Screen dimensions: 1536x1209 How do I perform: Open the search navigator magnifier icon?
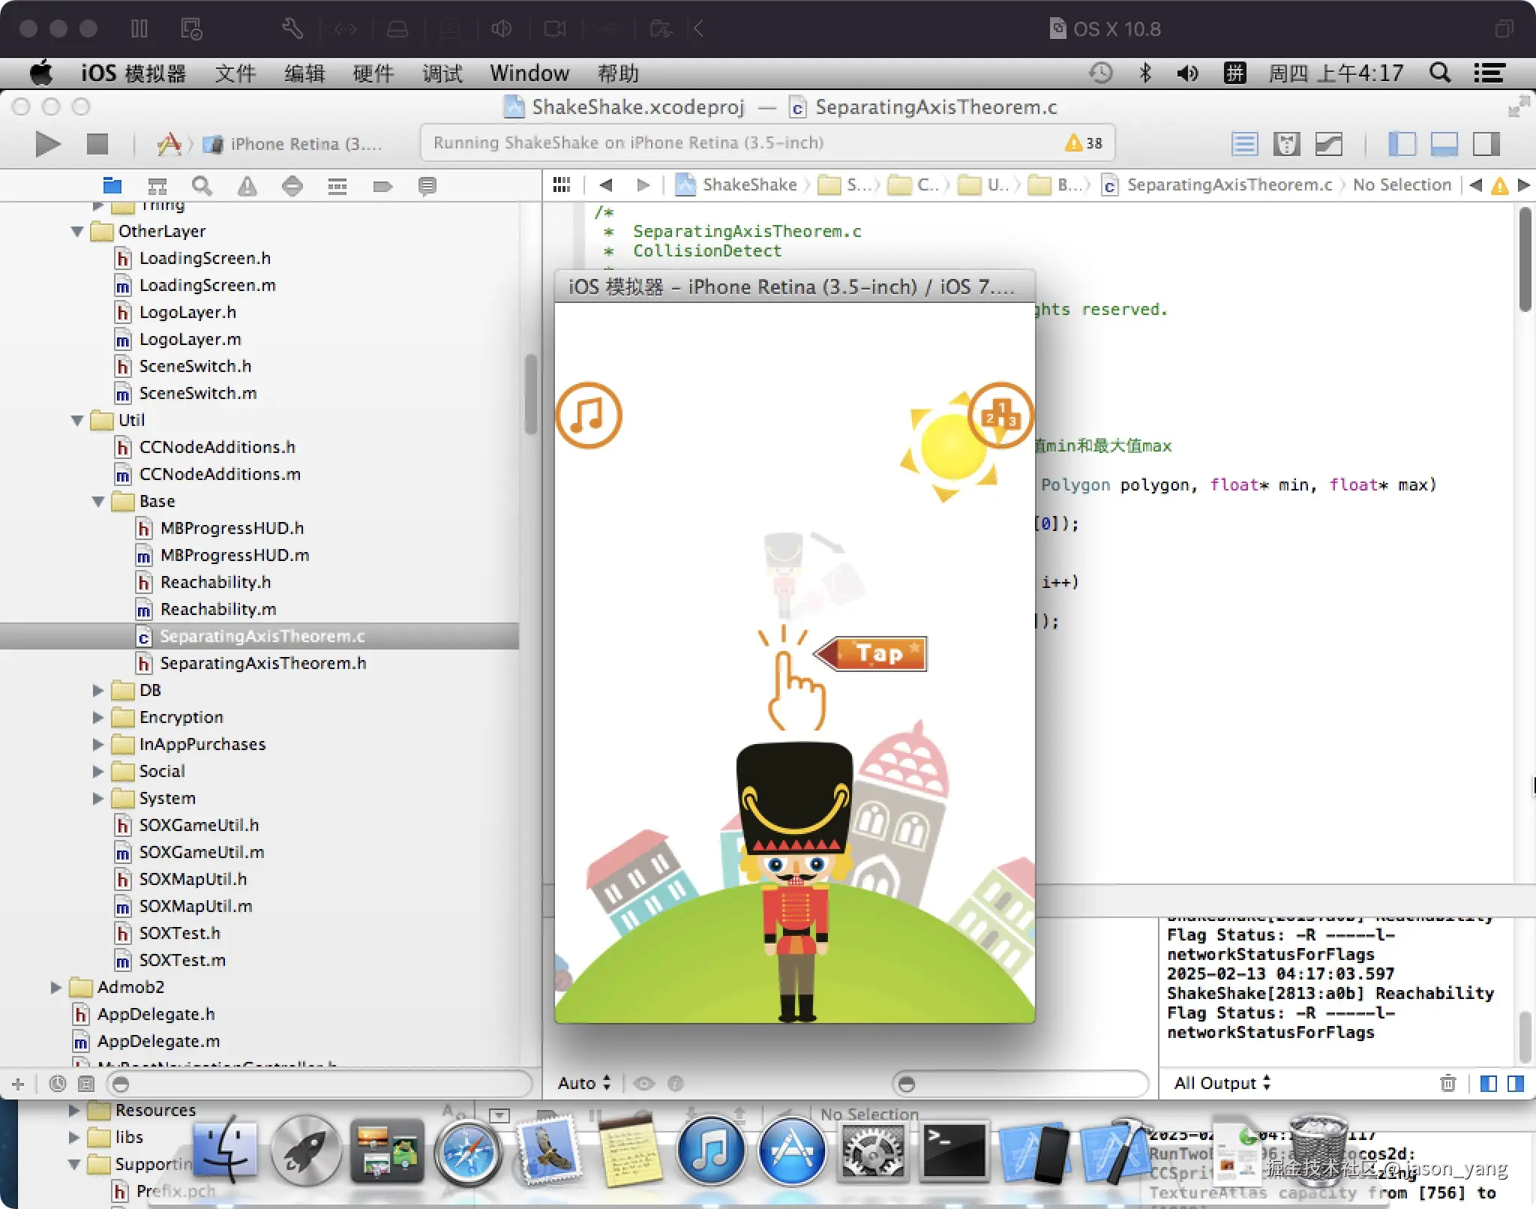pyautogui.click(x=202, y=186)
